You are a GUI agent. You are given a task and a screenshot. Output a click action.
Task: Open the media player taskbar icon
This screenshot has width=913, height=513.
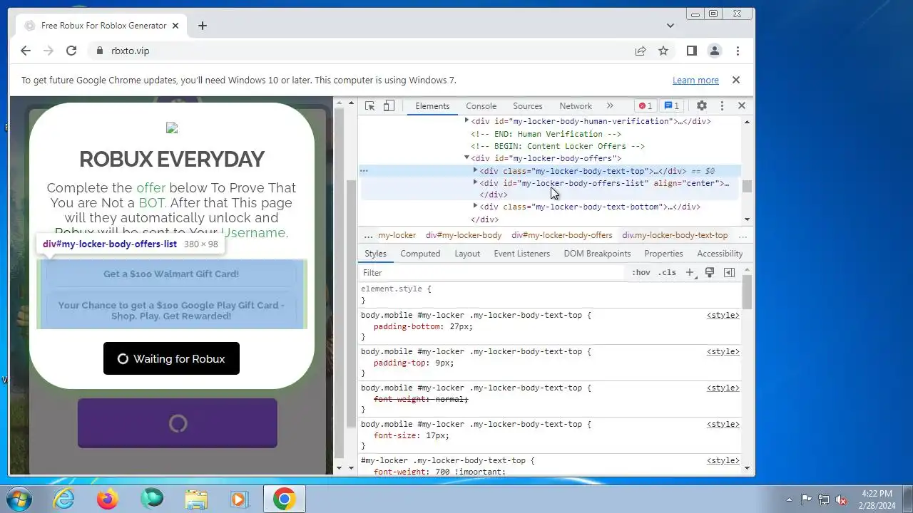pos(239,499)
